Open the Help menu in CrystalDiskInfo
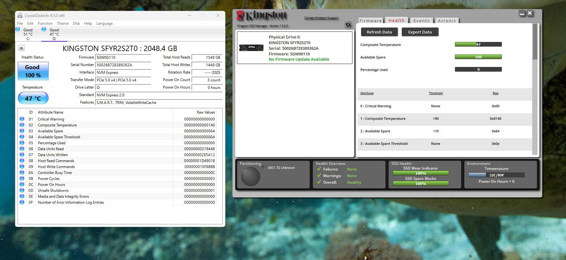The image size is (566, 260). point(88,23)
